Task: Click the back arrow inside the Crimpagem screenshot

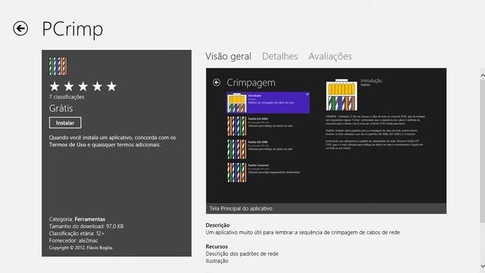Action: pos(217,83)
